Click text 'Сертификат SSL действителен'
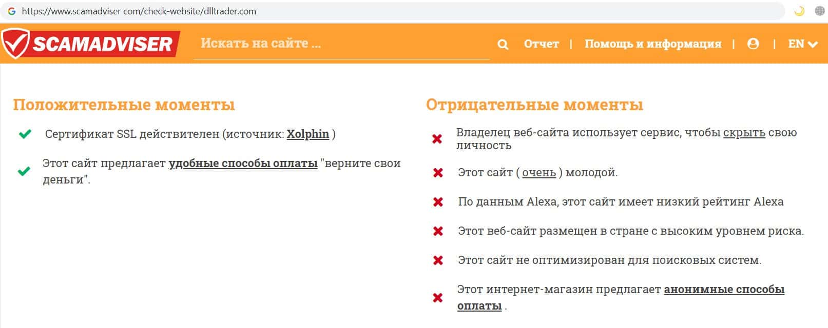Image resolution: width=828 pixels, height=328 pixels. (132, 134)
